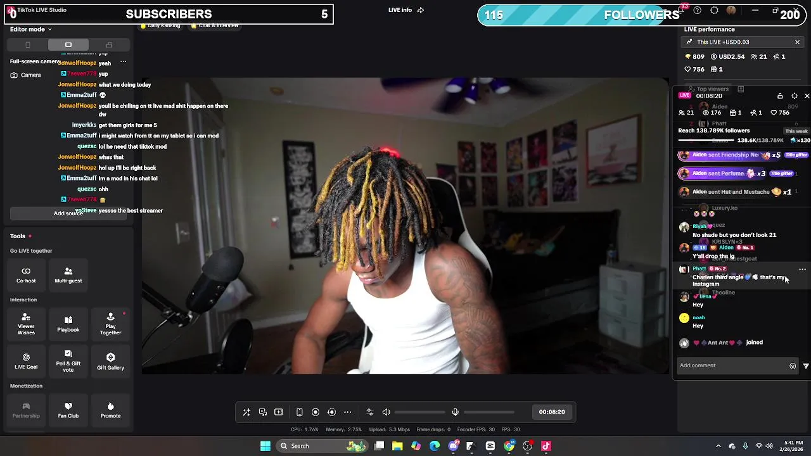
Task: Click the emoji icon in comment box
Action: click(792, 365)
